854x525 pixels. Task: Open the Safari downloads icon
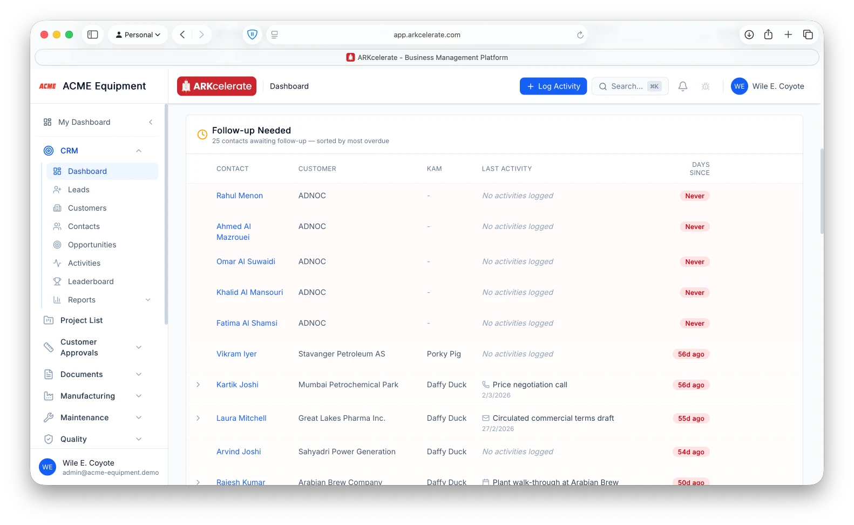(x=749, y=35)
